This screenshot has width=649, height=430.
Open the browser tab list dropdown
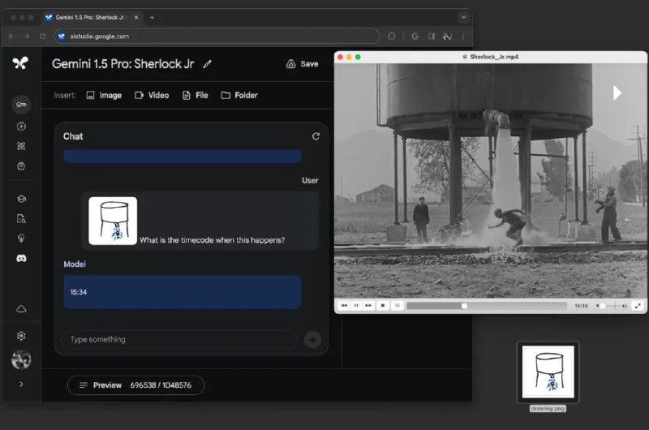point(463,17)
